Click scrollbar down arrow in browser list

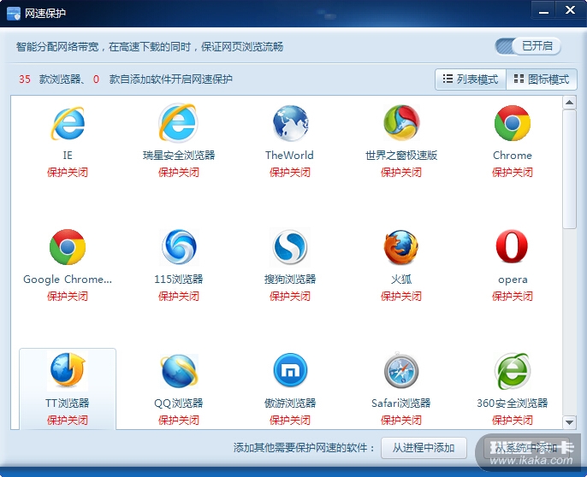569,422
